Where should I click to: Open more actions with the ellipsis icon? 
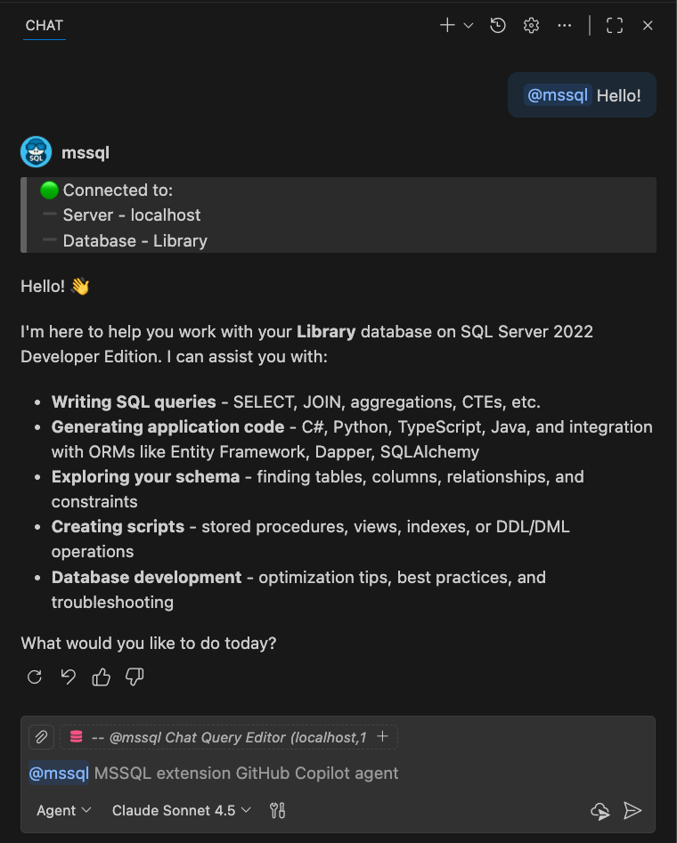[565, 25]
